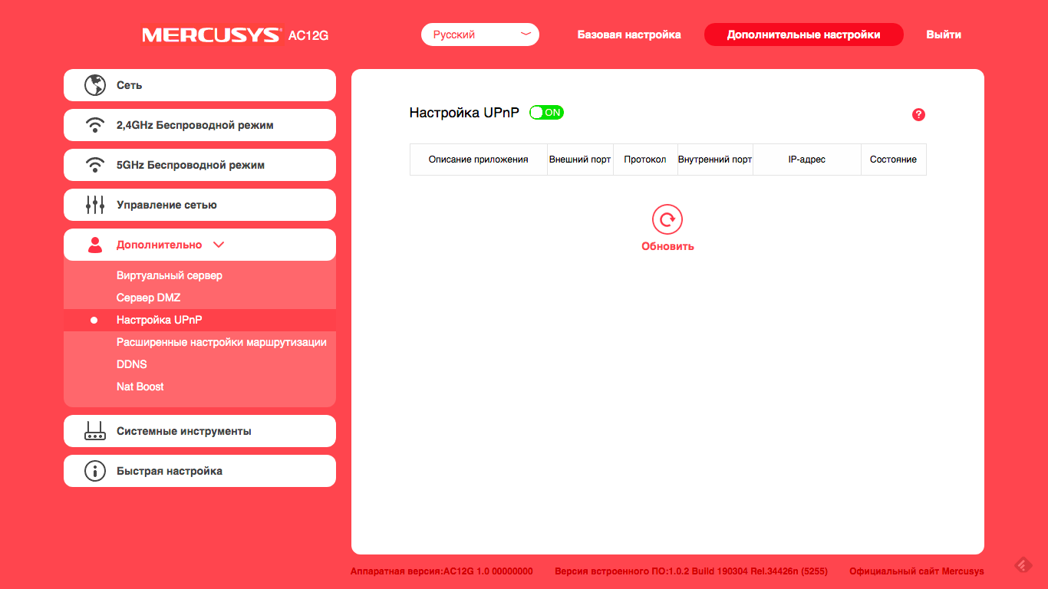Screen dimensions: 1048x589
Task: Collapse the Дополнительно section chevron
Action: (x=219, y=245)
